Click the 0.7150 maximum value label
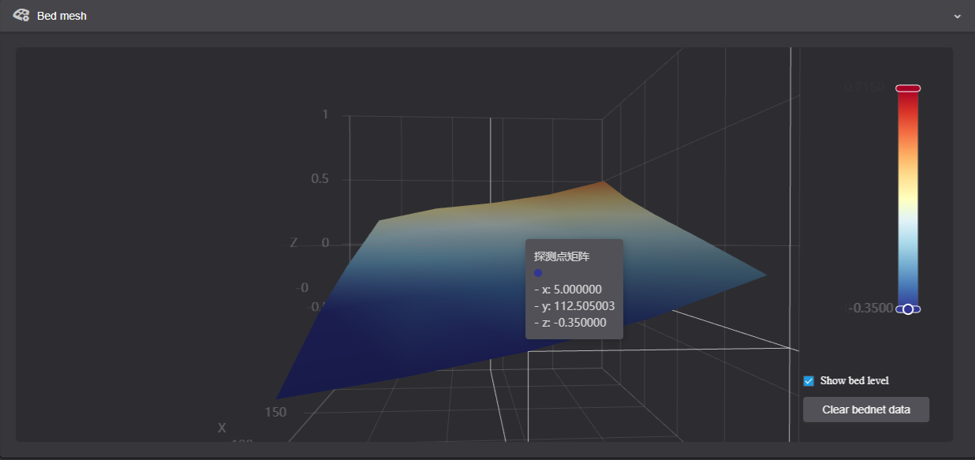Viewport: 975px width, 460px height. (868, 88)
